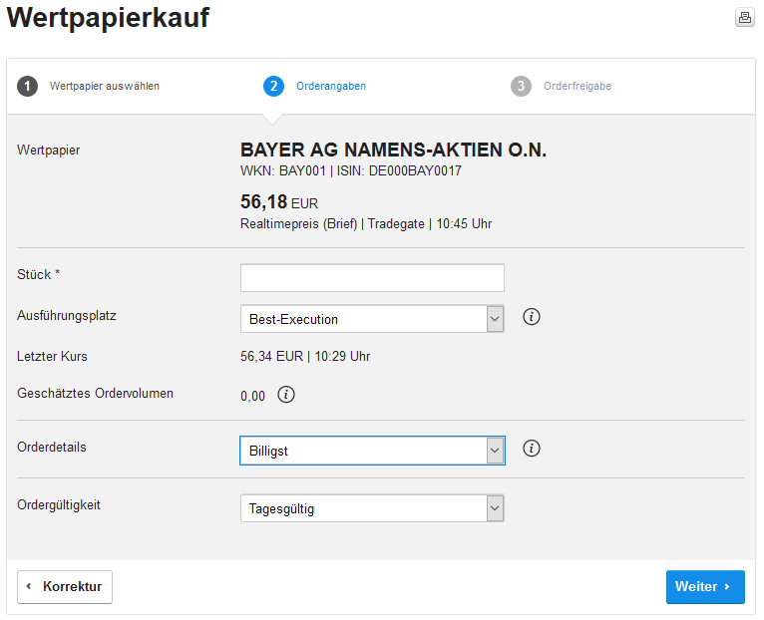
Task: Click the 0,00 order volume value
Action: [252, 396]
